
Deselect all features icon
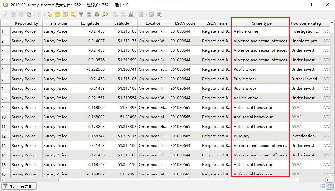[73, 15]
